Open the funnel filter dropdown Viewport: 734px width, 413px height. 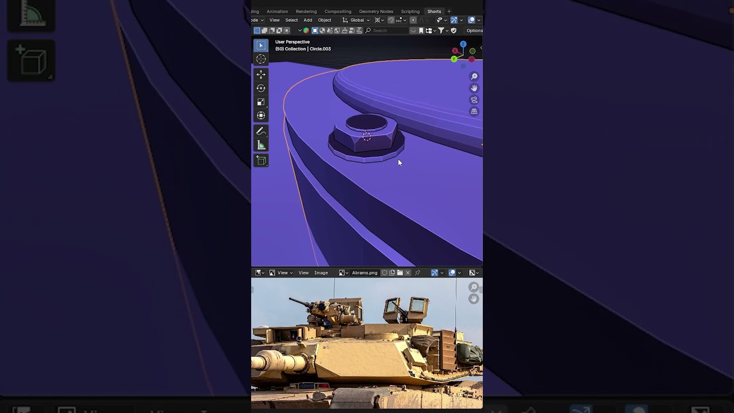coord(443,30)
